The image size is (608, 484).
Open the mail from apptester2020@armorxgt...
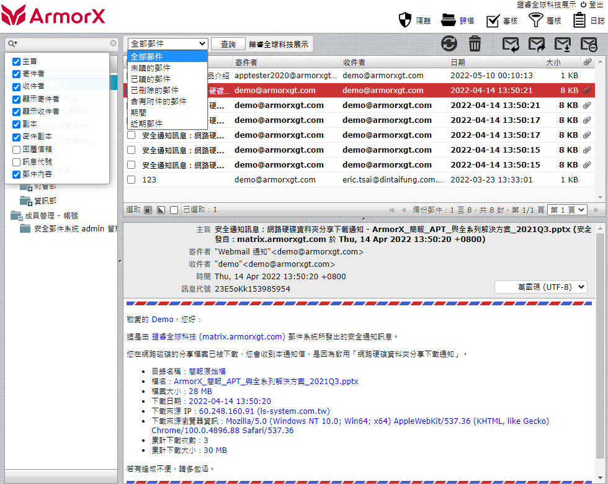pyautogui.click(x=359, y=75)
